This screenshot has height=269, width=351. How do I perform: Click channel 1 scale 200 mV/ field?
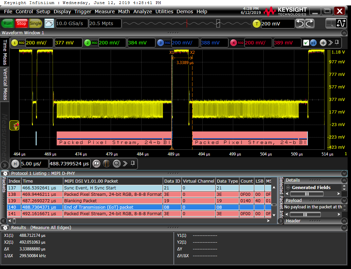click(x=39, y=43)
